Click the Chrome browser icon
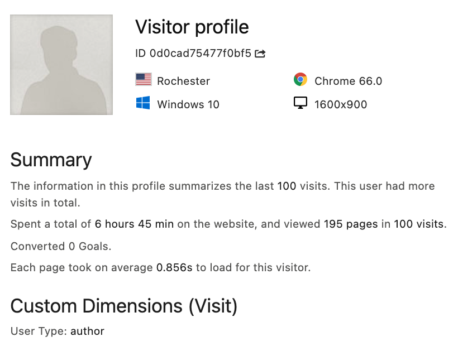 click(x=301, y=79)
